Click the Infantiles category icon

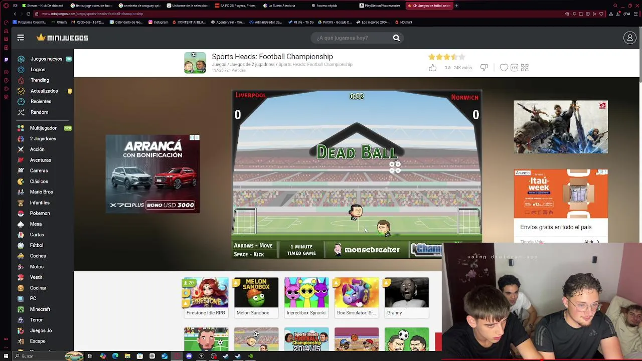[x=21, y=203]
